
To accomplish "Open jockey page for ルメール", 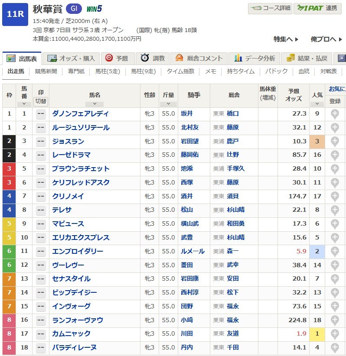I will (x=190, y=251).
